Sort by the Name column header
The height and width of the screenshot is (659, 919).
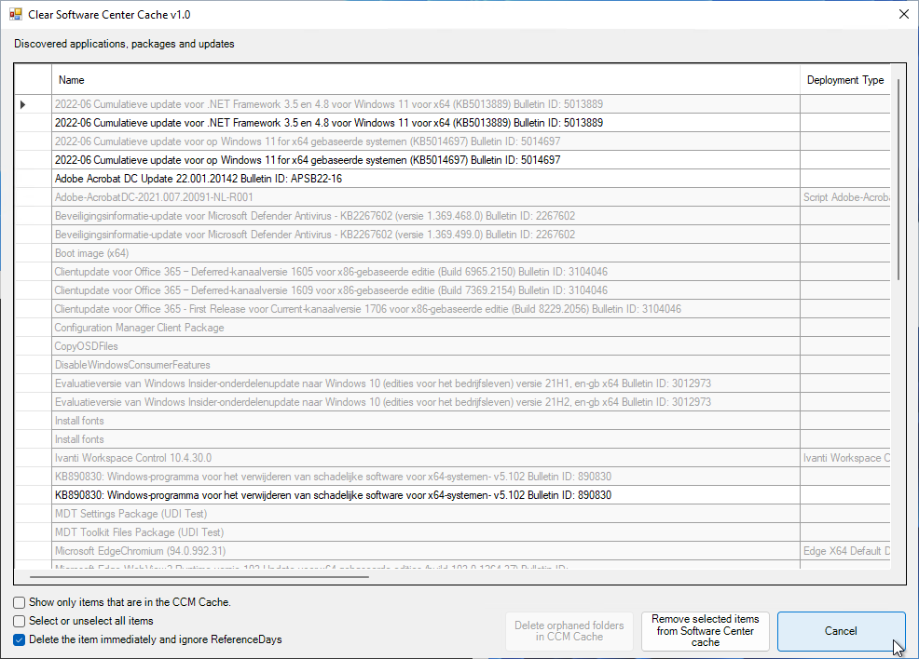(x=425, y=80)
